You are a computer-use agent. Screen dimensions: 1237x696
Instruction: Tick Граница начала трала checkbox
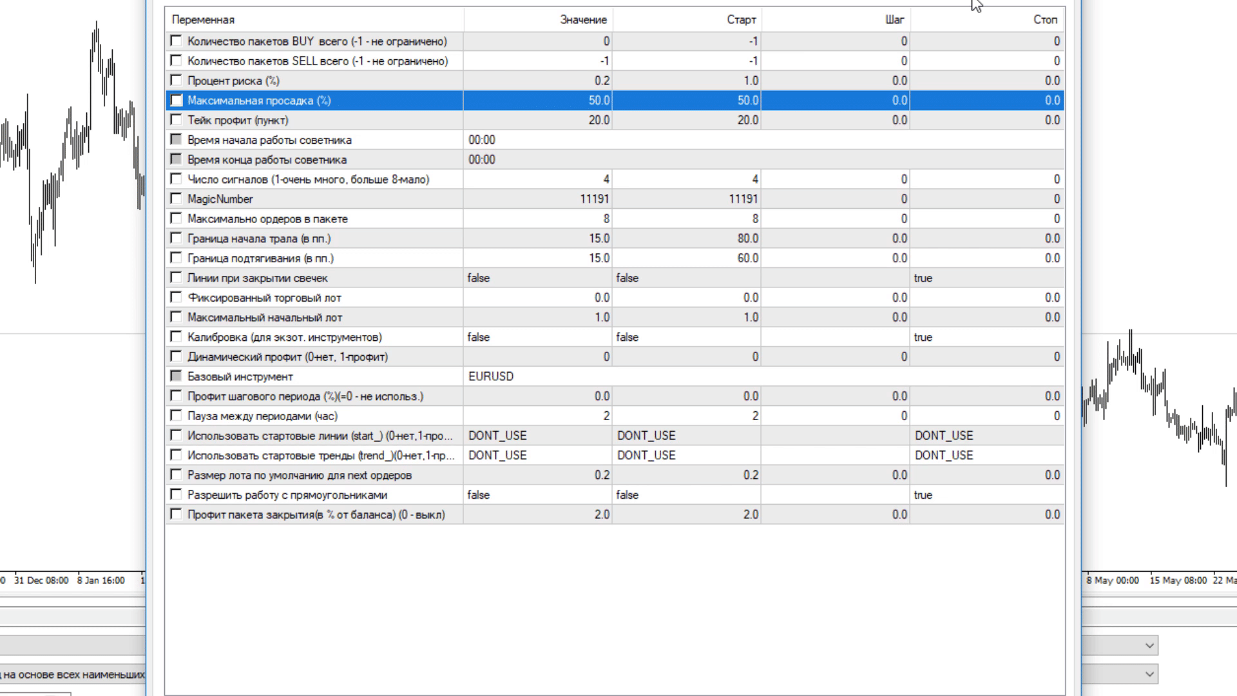[176, 238]
